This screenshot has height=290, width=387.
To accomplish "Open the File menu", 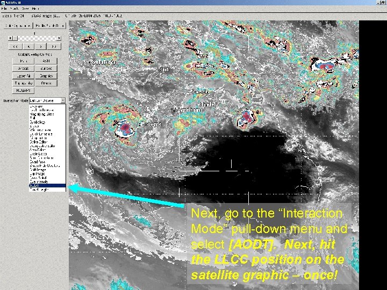I will coord(4,9).
